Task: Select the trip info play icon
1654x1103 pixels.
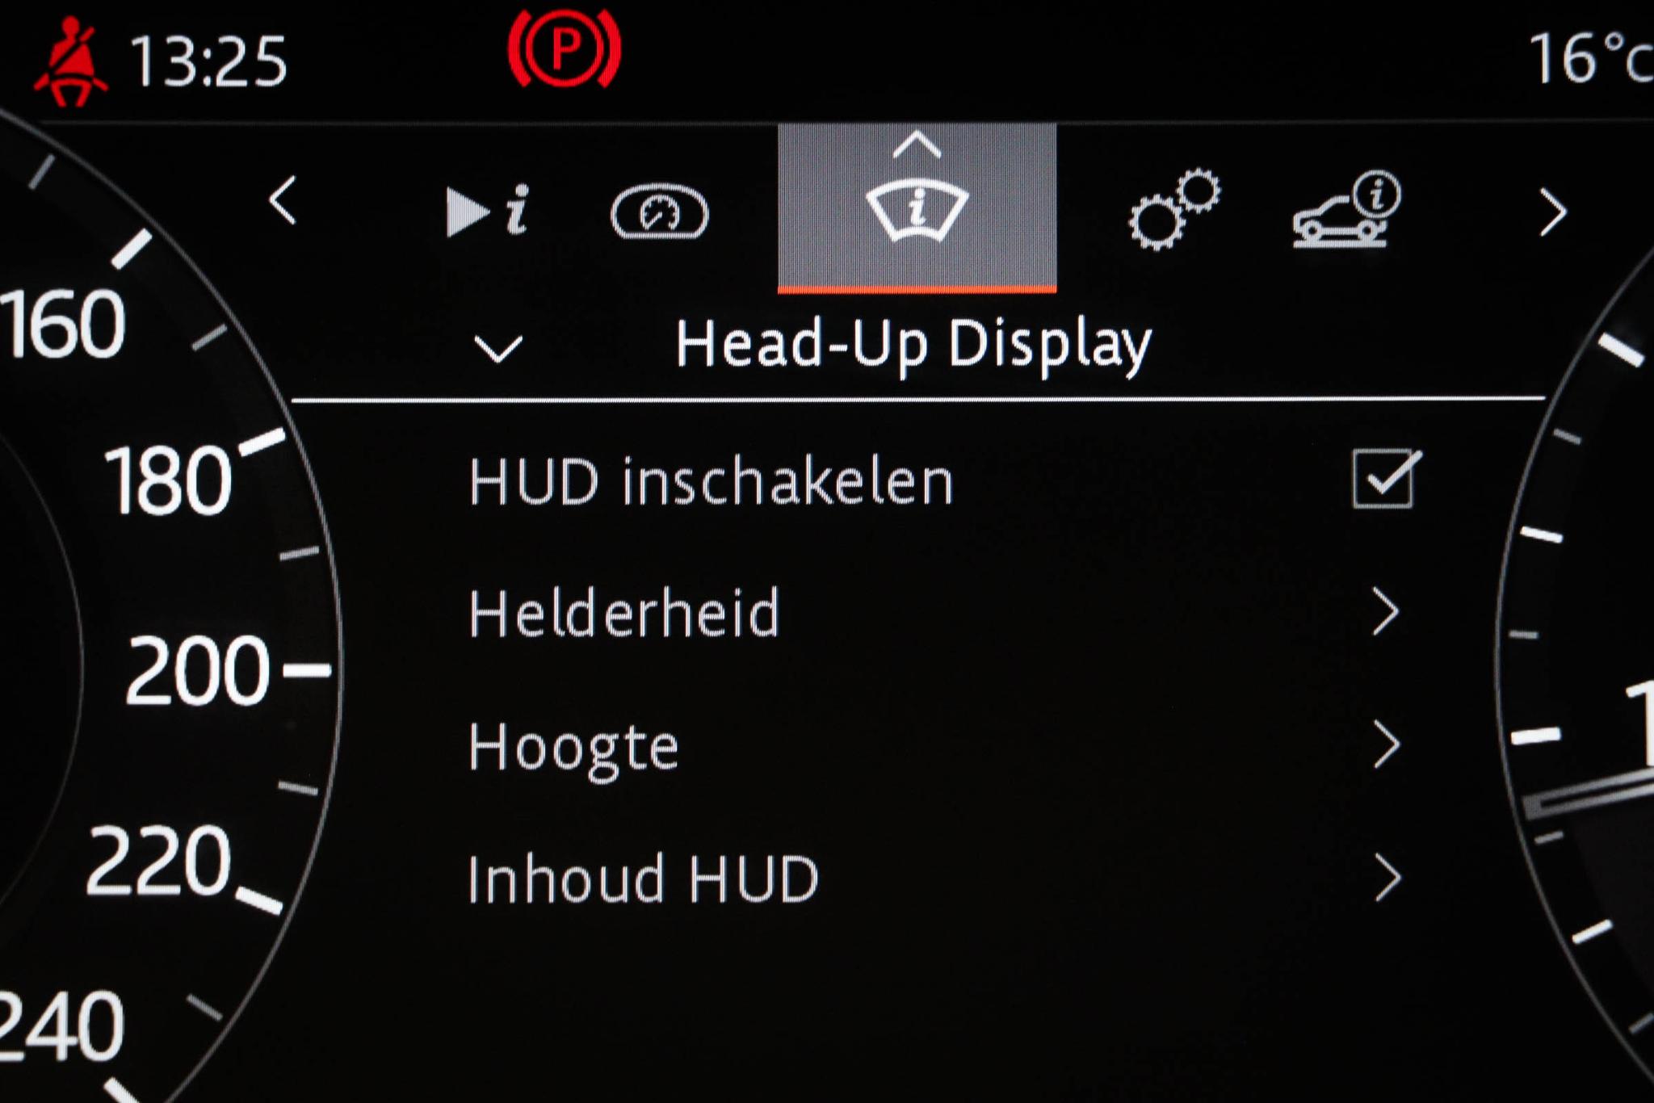Action: click(487, 212)
